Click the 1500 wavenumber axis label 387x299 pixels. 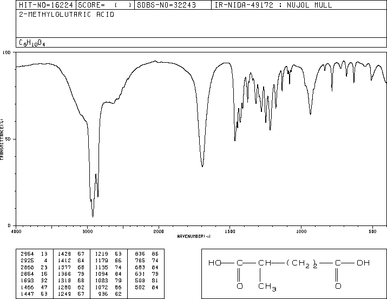[230, 231]
